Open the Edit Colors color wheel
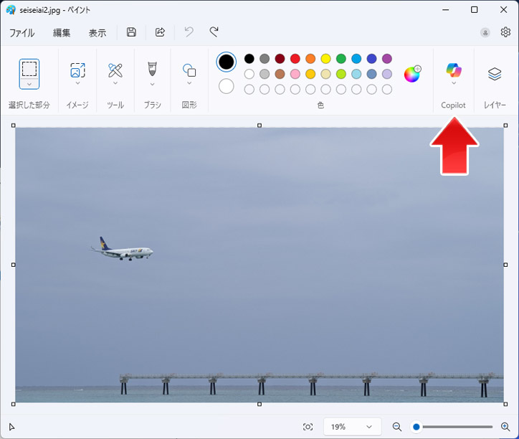519x439 pixels. (x=412, y=74)
